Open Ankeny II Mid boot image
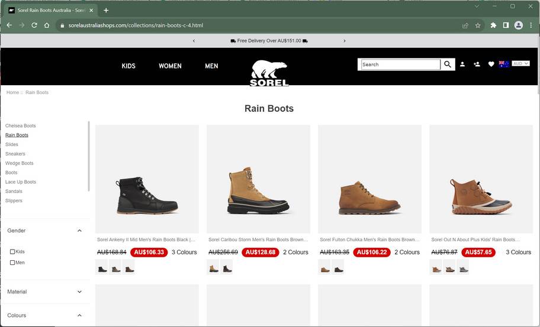Viewport: 540px width, 327px height. (147, 179)
